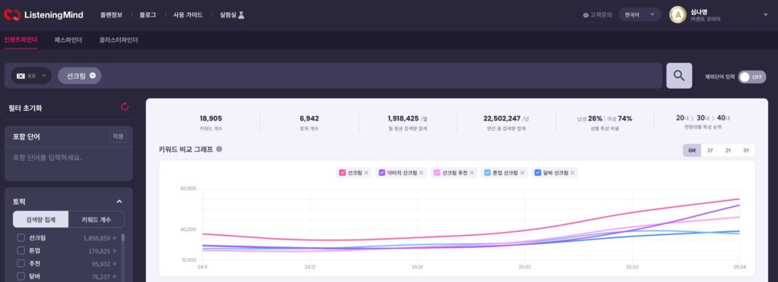This screenshot has height=282, width=778.
Task: Click the info icon beside 키워드 비교 그래프
Action: click(x=219, y=149)
